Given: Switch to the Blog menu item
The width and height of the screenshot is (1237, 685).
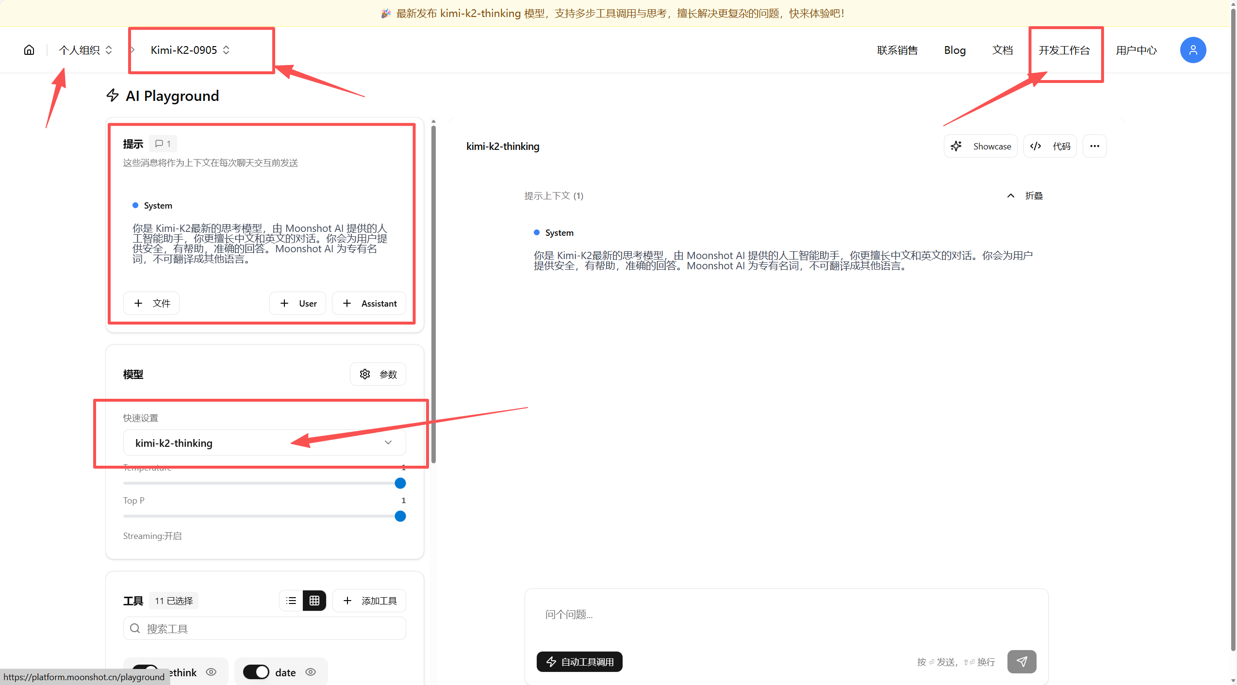Looking at the screenshot, I should tap(954, 49).
